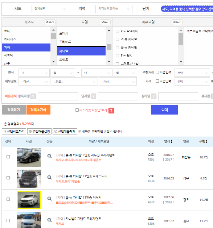Check the 카니발 4세대 checkbox

117,31
